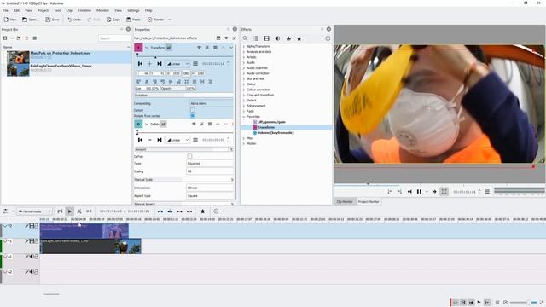Collapse the Transform effect section
The width and height of the screenshot is (546, 307).
147,48
